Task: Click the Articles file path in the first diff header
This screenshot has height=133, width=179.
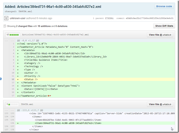Action: pyautogui.click(x=55, y=35)
